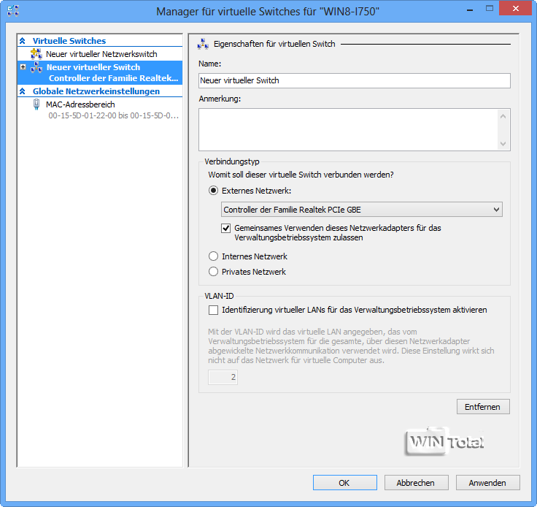
Task: Click the window title bar app icon
Action: [x=12, y=11]
